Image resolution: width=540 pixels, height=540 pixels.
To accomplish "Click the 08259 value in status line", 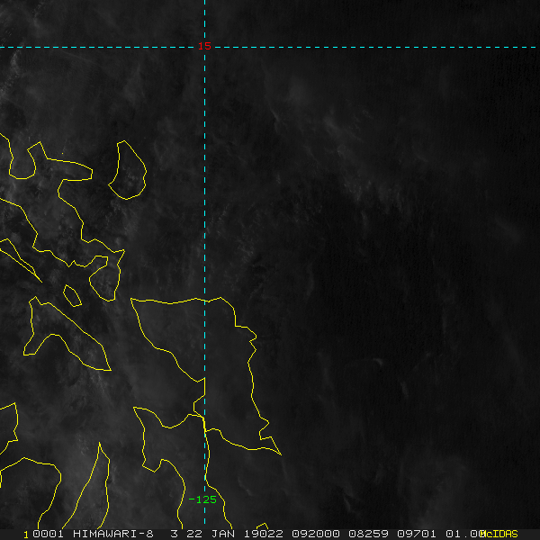I will point(368,534).
